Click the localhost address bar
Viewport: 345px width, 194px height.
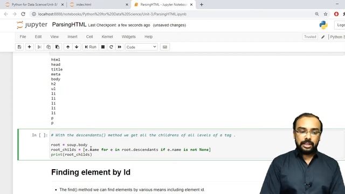[x=112, y=14]
